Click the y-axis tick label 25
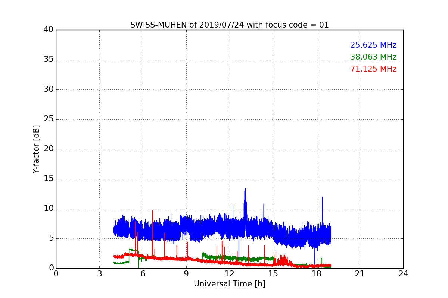This screenshot has height=298, width=448. (49, 119)
